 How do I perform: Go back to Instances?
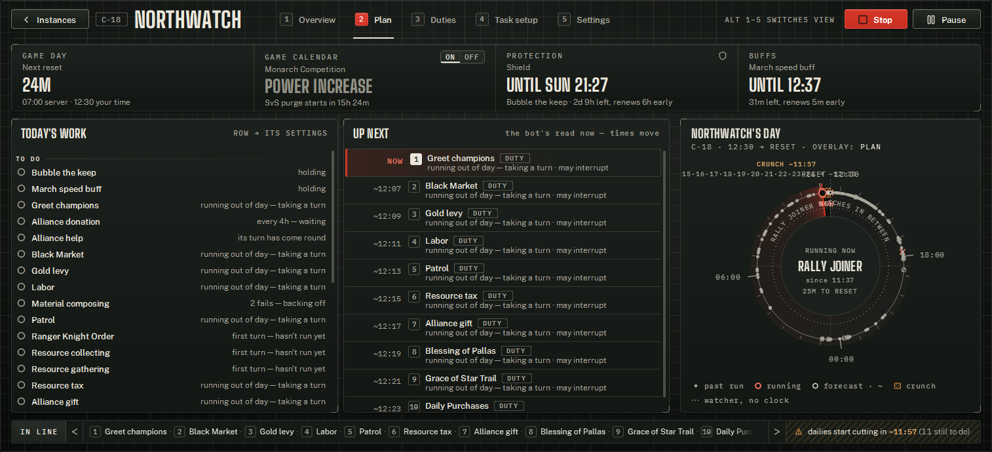click(x=50, y=20)
